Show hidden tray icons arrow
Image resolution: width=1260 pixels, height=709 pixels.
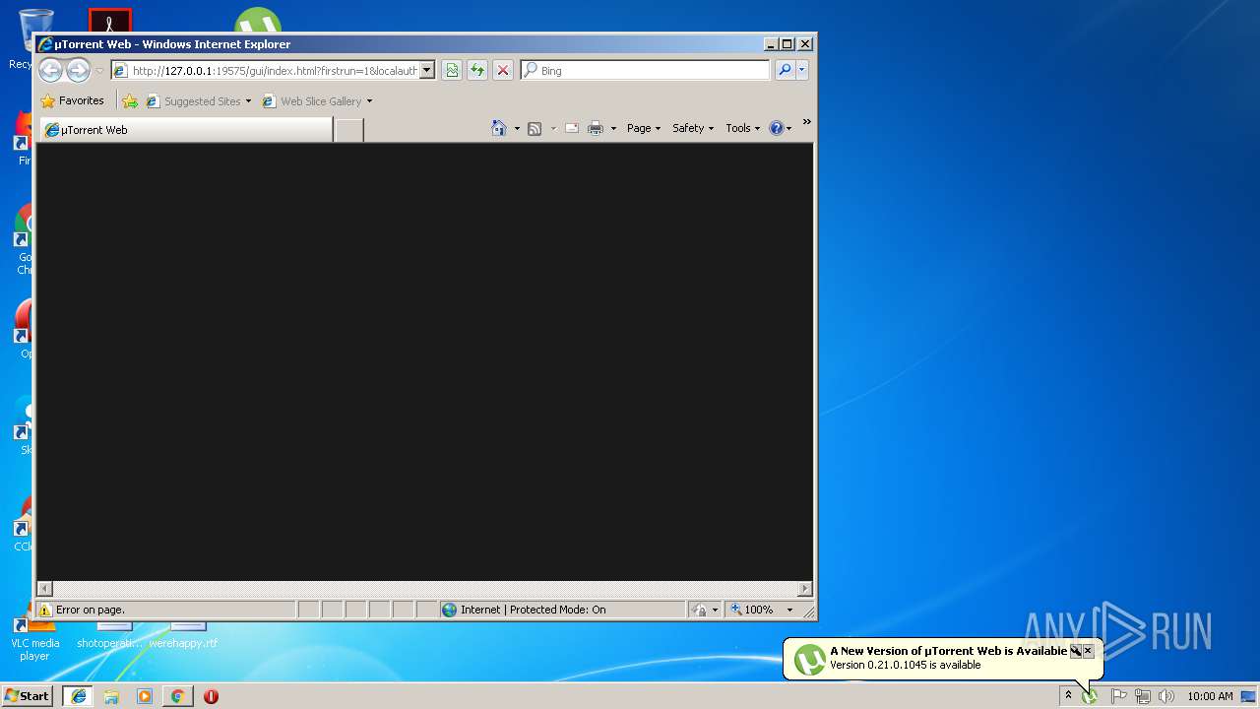pos(1068,695)
